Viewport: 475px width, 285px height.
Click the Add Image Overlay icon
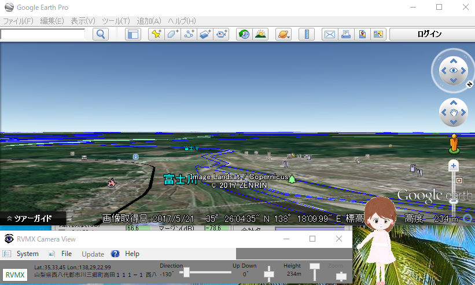point(205,34)
